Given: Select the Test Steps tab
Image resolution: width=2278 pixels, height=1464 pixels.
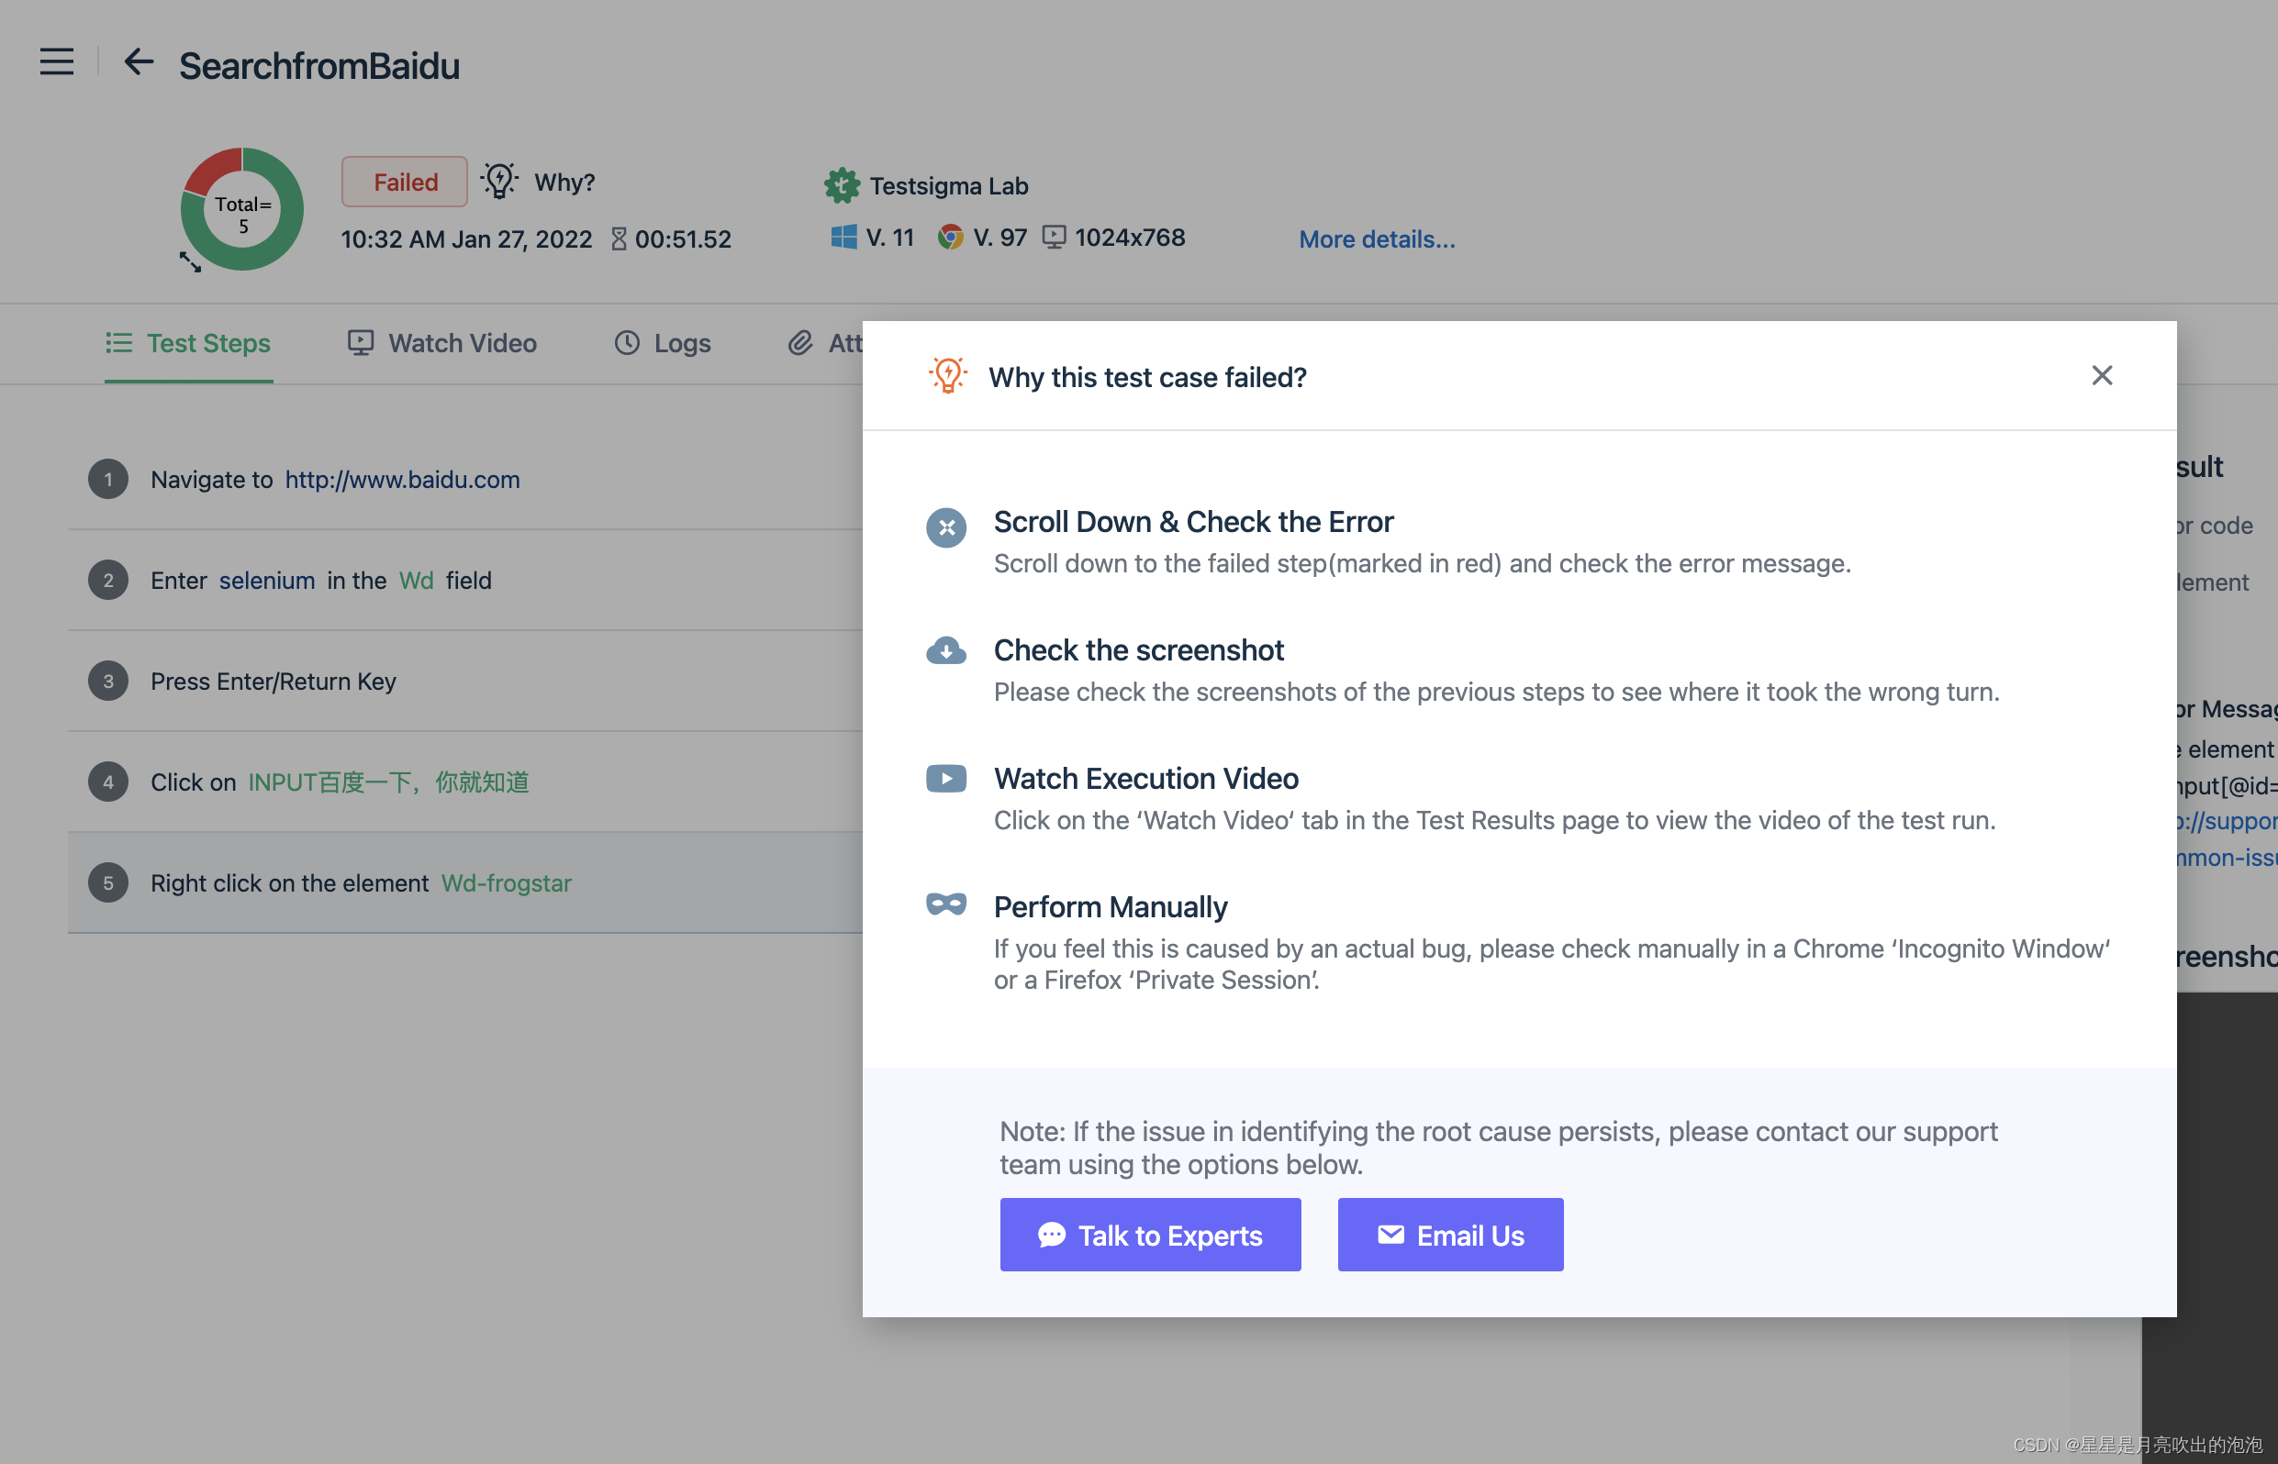Looking at the screenshot, I should click(188, 343).
